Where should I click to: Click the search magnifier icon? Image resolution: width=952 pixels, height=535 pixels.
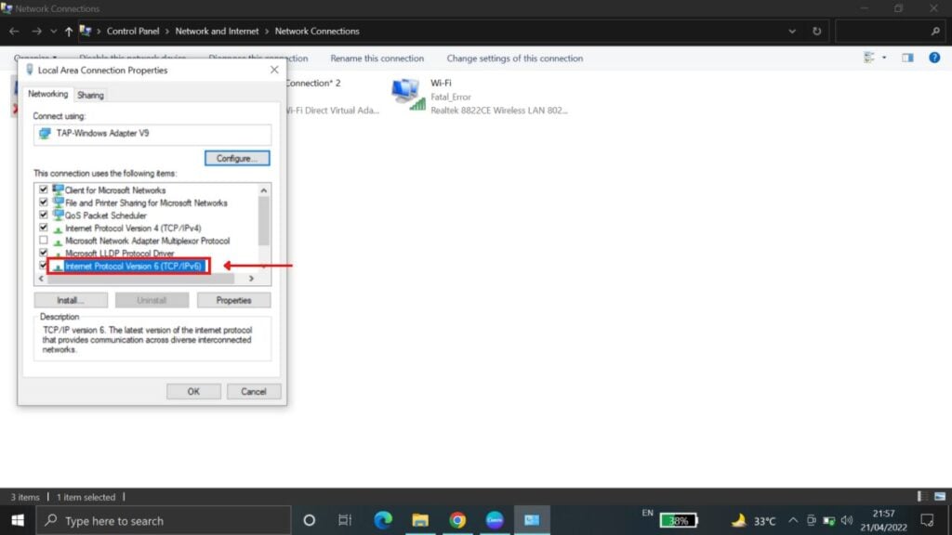[x=935, y=31]
